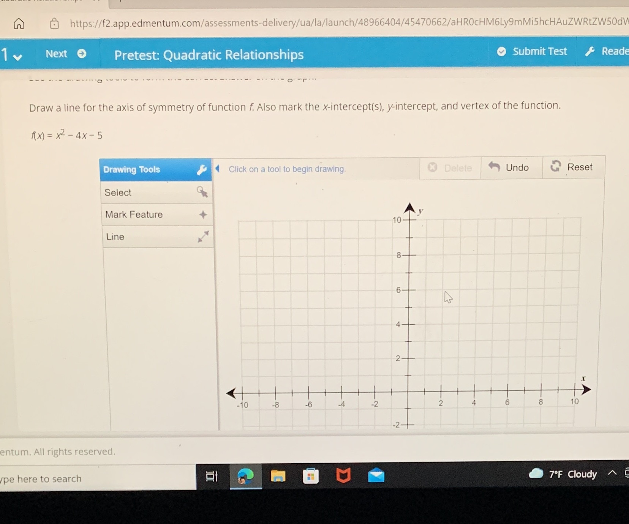The width and height of the screenshot is (629, 524).
Task: Click the browser home icon
Action: click(19, 24)
